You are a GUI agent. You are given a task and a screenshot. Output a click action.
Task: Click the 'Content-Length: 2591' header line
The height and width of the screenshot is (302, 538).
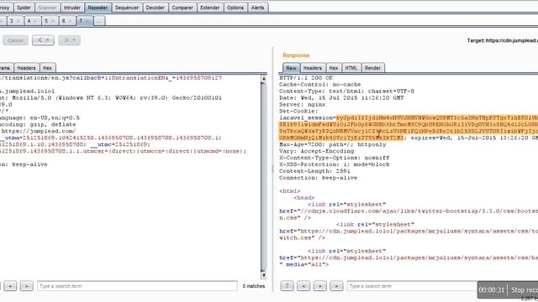[x=314, y=171]
